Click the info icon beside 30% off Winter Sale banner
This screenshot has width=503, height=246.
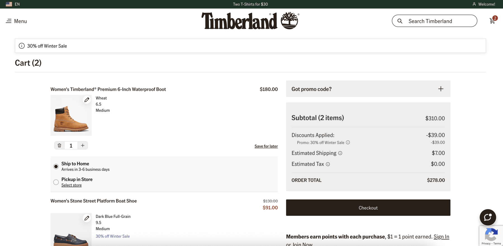point(22,46)
